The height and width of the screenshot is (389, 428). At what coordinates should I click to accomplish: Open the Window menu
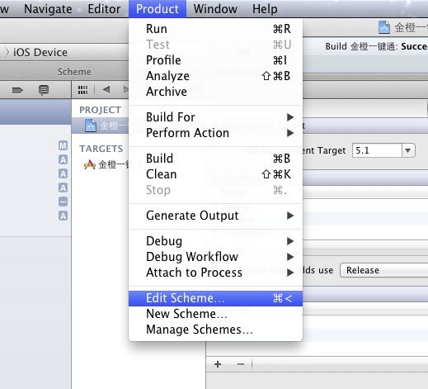(x=215, y=9)
